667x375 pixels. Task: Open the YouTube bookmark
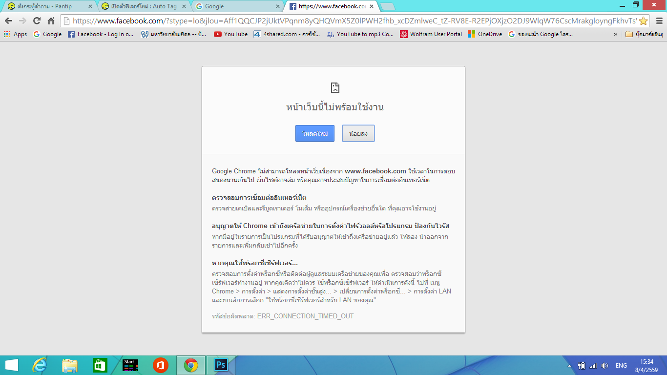pos(230,34)
